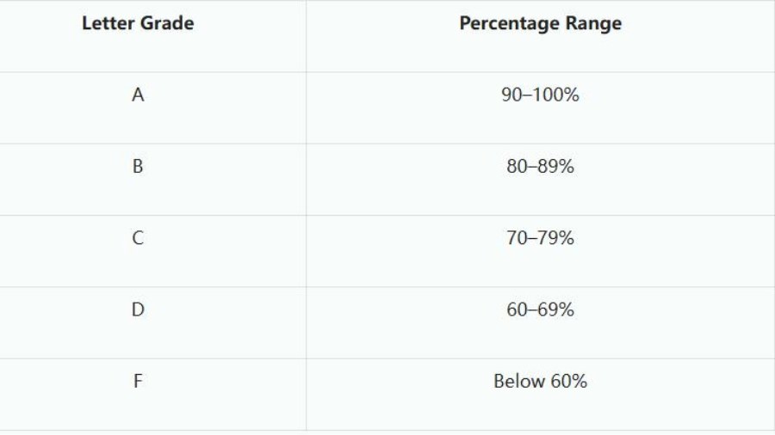Click the row border between grades C and D
The height and width of the screenshot is (435, 775).
point(387,287)
